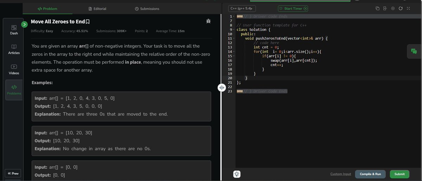Viewport: 422px width, 181px height.
Task: Open Videos from the sidebar
Action: click(x=14, y=70)
